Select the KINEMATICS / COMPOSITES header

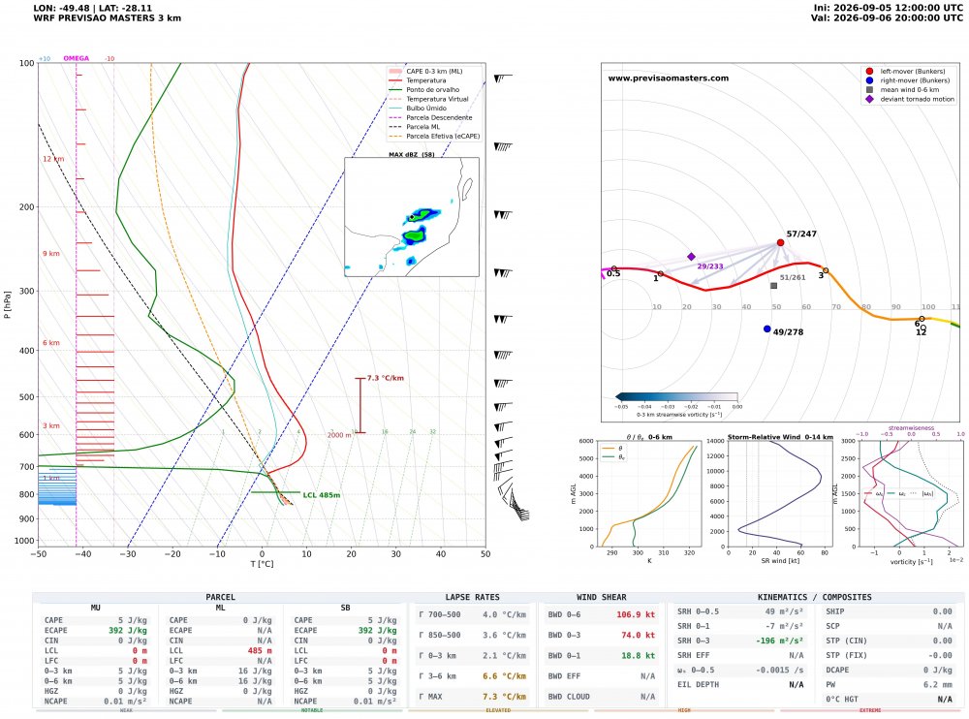tap(815, 597)
